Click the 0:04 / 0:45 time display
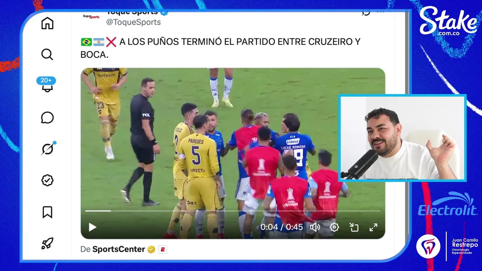The width and height of the screenshot is (482, 271). (282, 227)
